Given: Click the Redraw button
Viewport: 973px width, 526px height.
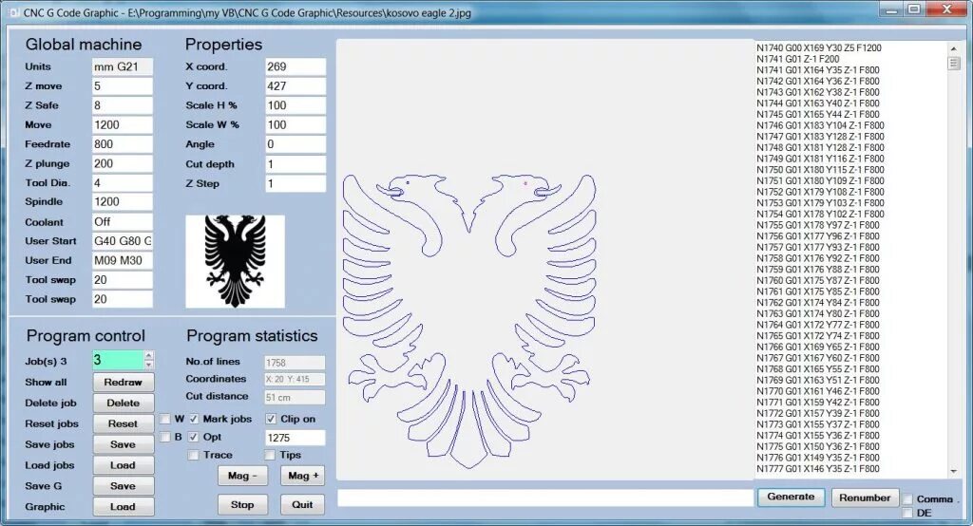Looking at the screenshot, I should 123,382.
